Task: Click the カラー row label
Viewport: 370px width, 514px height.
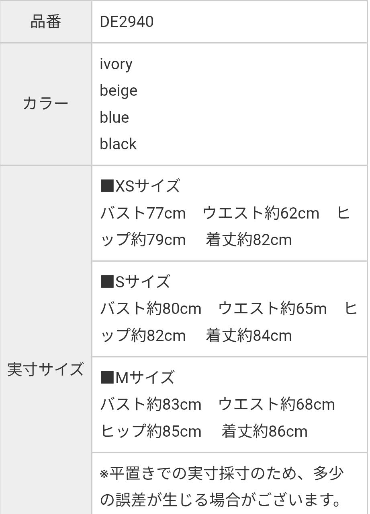Action: click(x=46, y=104)
